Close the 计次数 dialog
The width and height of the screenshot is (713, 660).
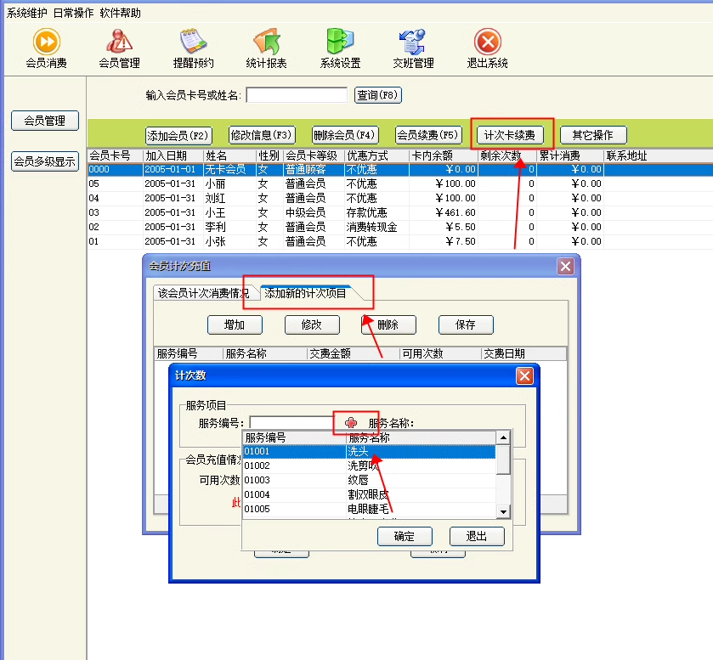[x=524, y=376]
